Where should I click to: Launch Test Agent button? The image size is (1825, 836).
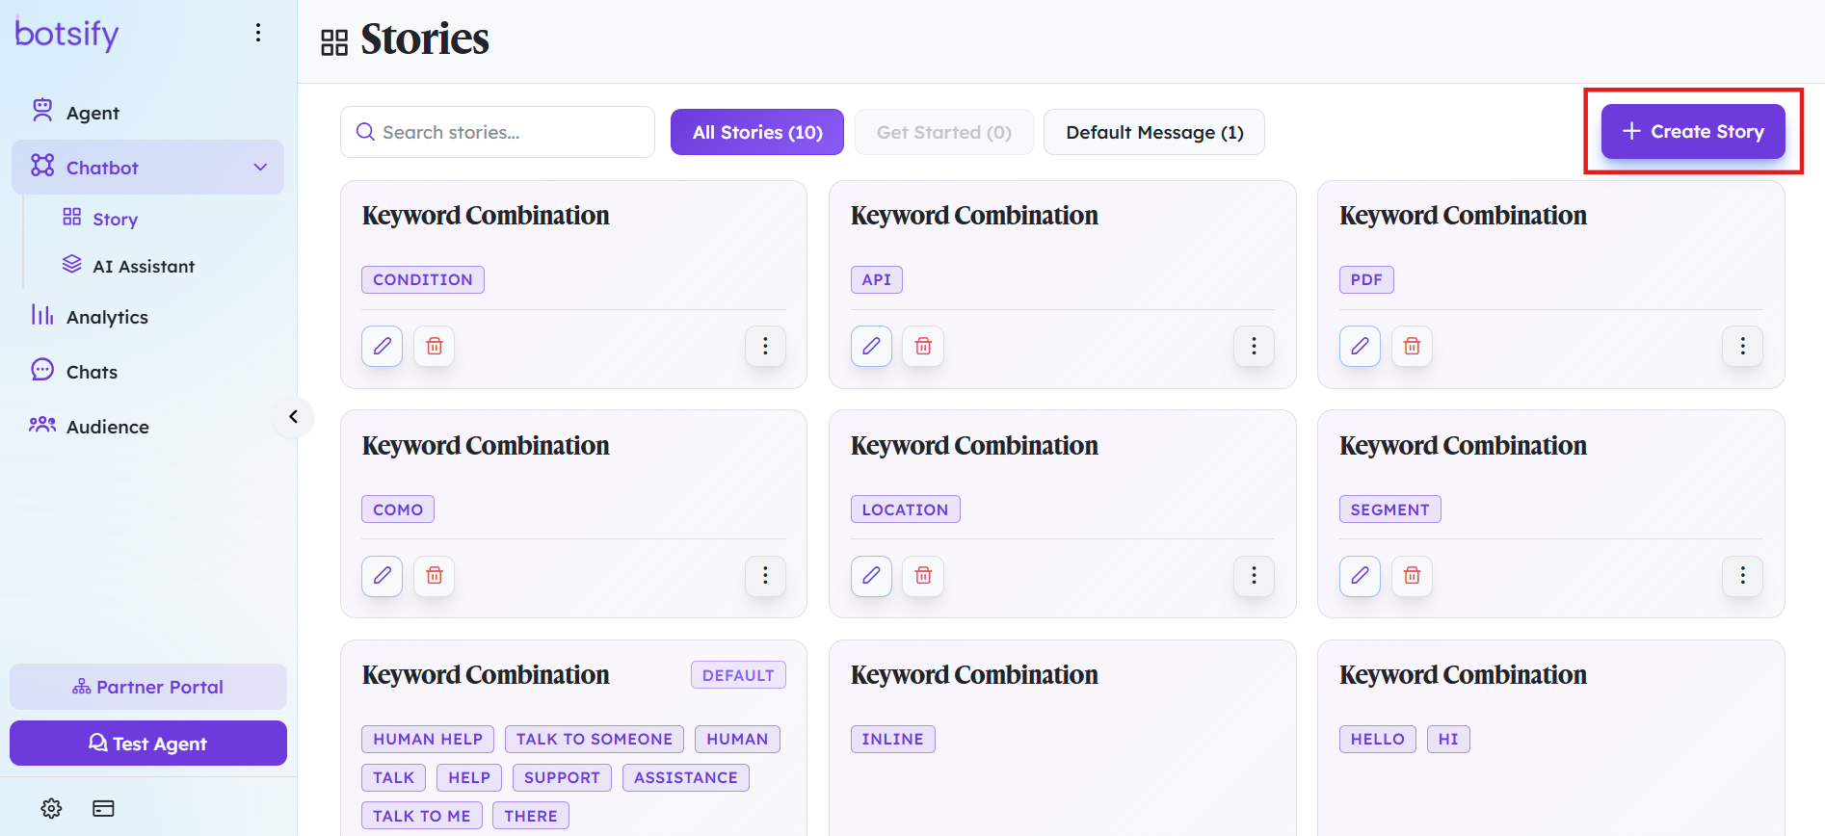click(x=148, y=744)
